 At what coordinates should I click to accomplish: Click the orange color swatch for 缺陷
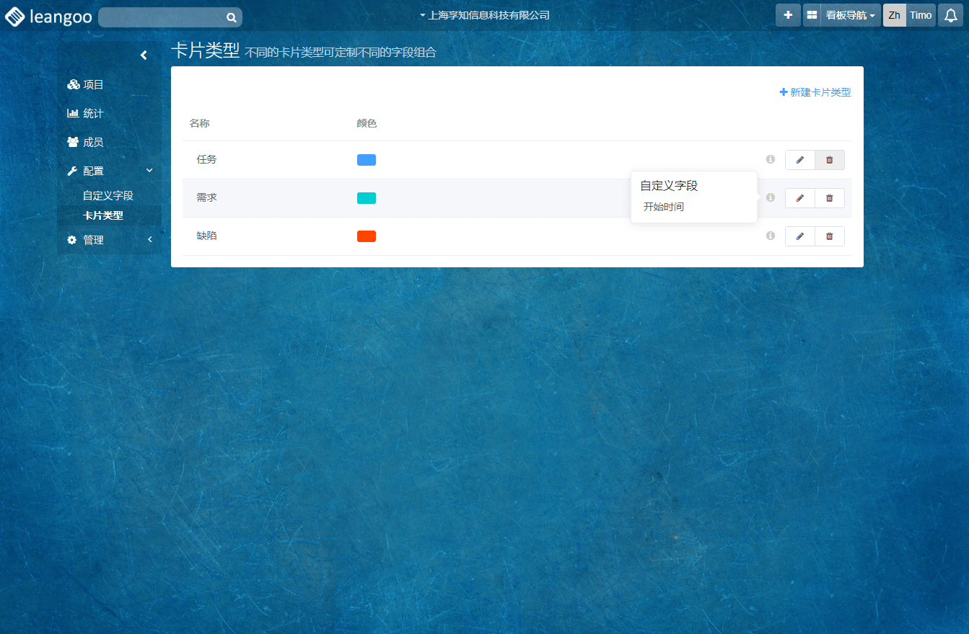tap(366, 236)
